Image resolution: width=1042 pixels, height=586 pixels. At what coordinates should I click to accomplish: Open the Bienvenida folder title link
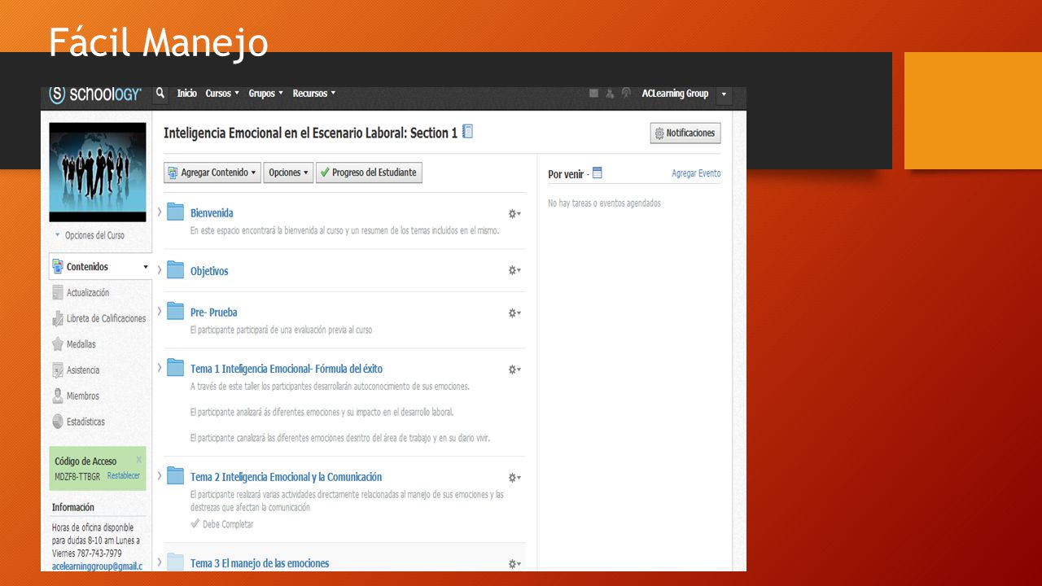212,213
